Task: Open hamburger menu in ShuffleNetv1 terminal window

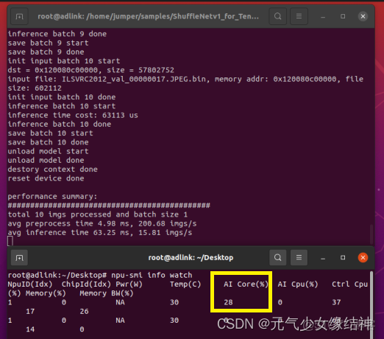Action: tap(299, 16)
